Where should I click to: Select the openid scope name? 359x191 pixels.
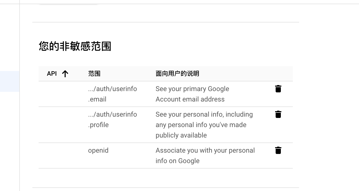pyautogui.click(x=98, y=150)
